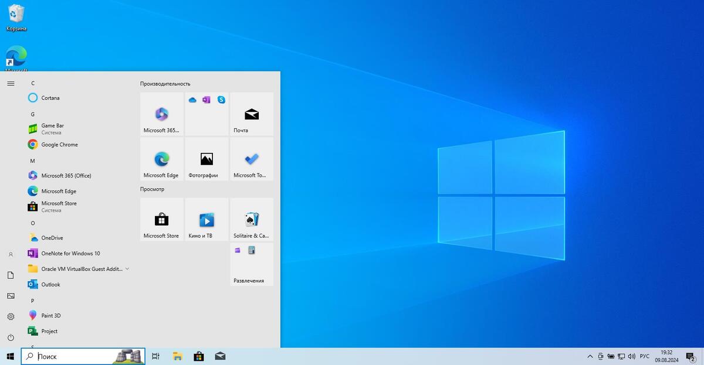Open the notification Action Center

click(x=691, y=356)
